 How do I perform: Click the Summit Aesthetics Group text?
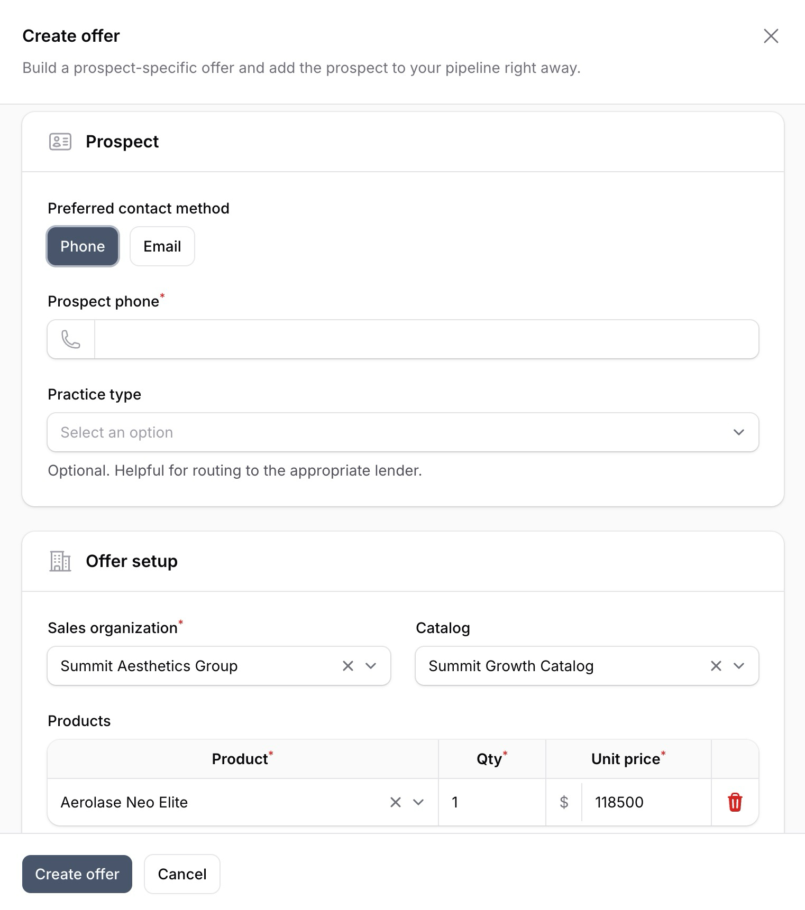tap(149, 666)
